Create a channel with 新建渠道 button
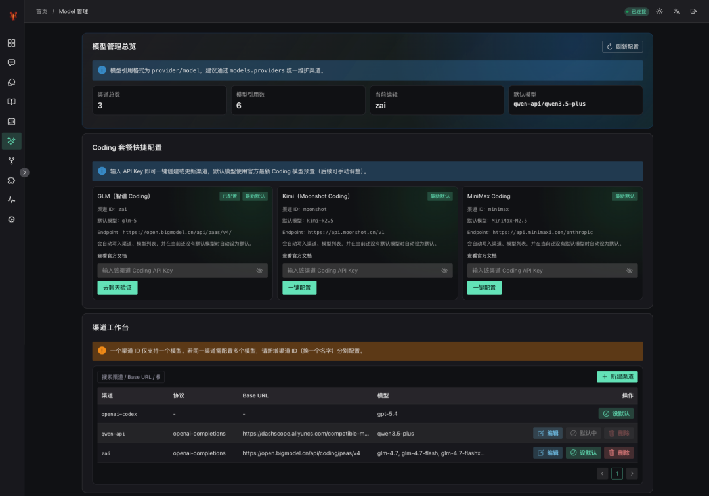709x496 pixels. point(616,376)
